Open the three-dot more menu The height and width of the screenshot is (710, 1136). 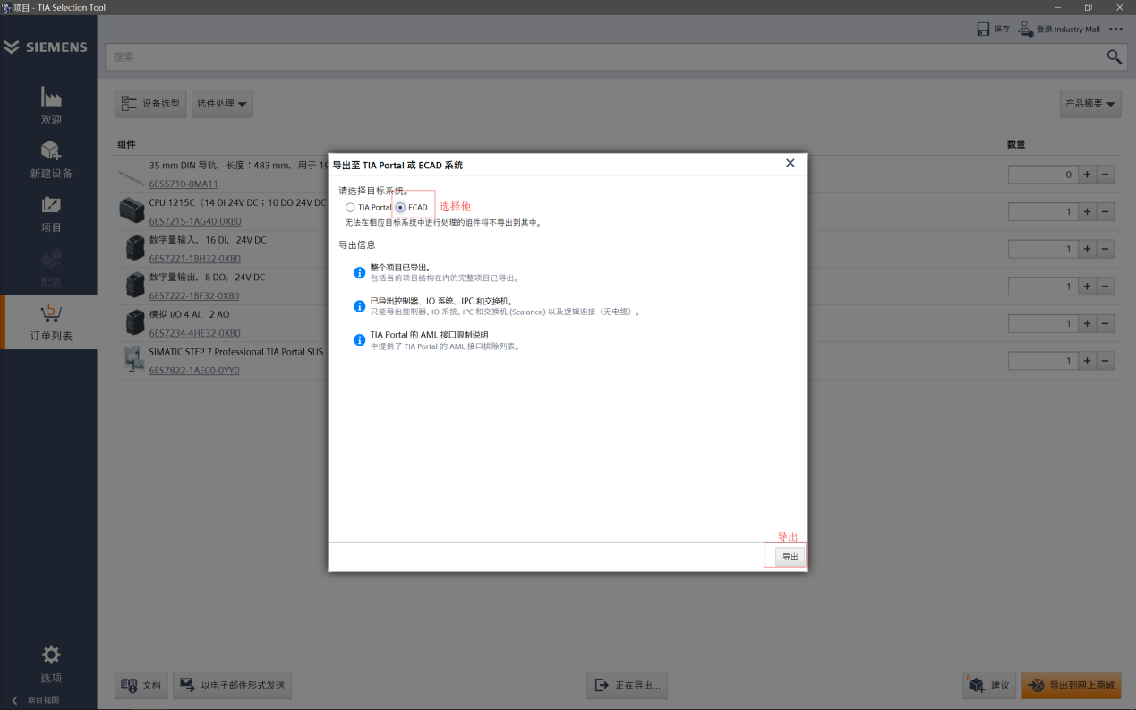tap(1115, 29)
